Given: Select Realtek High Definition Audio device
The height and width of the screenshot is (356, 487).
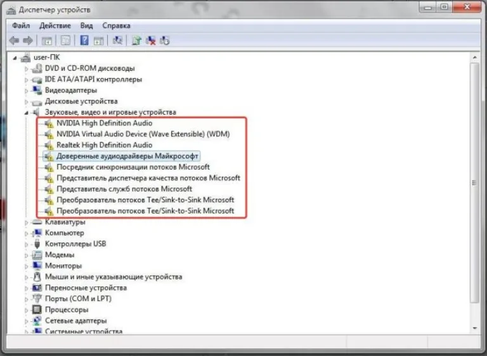Looking at the screenshot, I should (105, 145).
